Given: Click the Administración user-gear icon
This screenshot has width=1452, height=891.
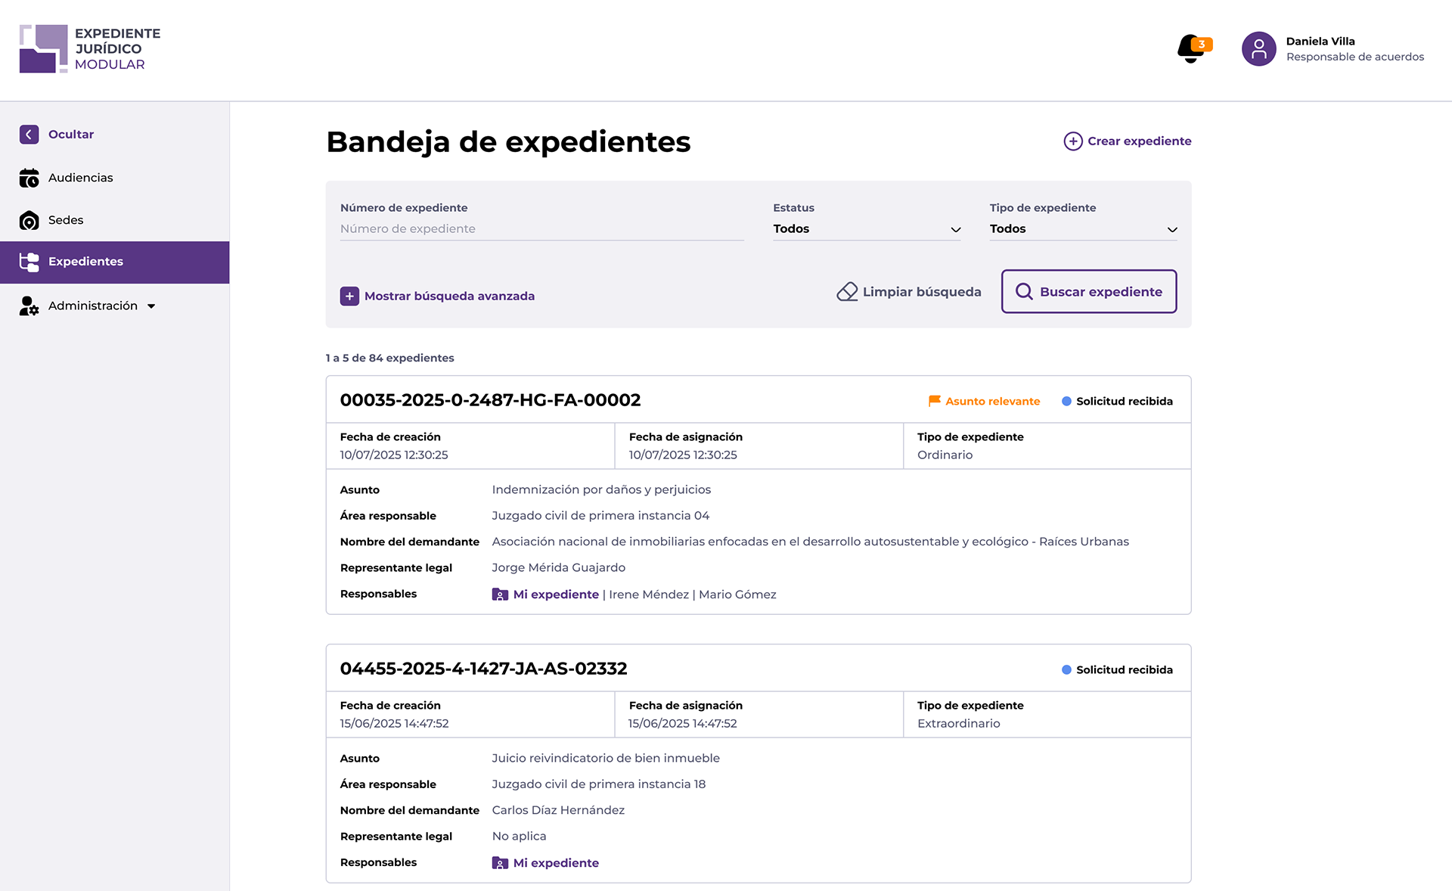Looking at the screenshot, I should [x=29, y=306].
